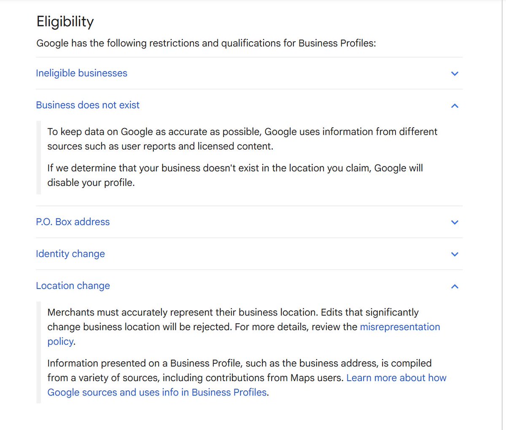
Task: Collapse Business does not exist using its chevron
Action: [x=455, y=105]
